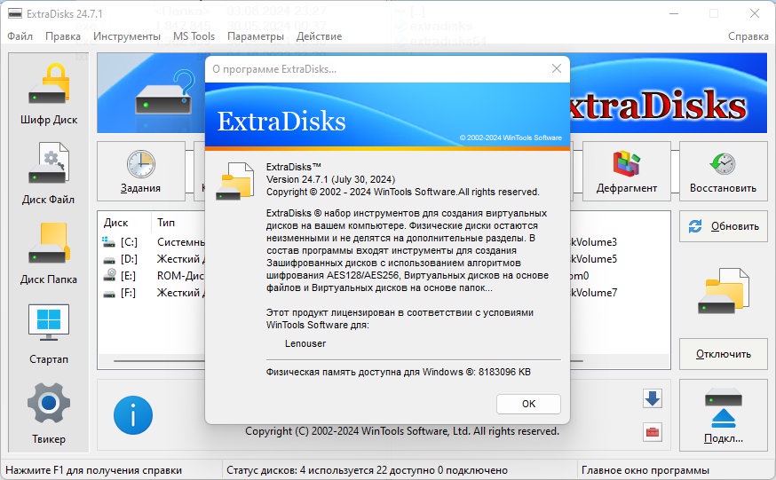The image size is (776, 480).
Task: Click the Copyright WinTools Software, Ltd. footer text
Action: point(402,431)
